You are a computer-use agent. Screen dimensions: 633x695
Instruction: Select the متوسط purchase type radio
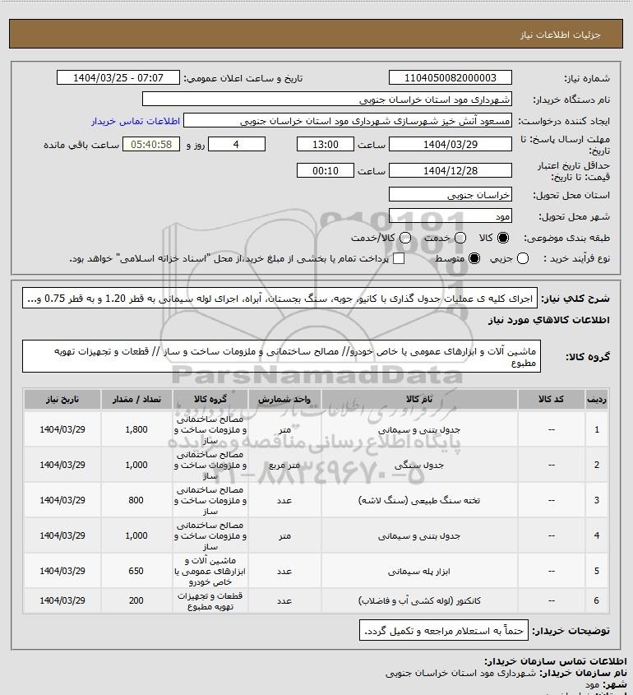[x=474, y=258]
